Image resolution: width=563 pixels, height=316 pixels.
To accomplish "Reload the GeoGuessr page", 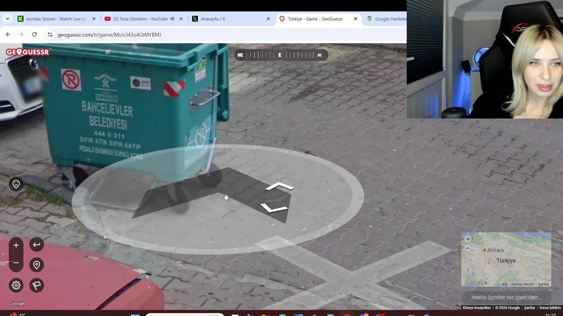I will point(34,34).
